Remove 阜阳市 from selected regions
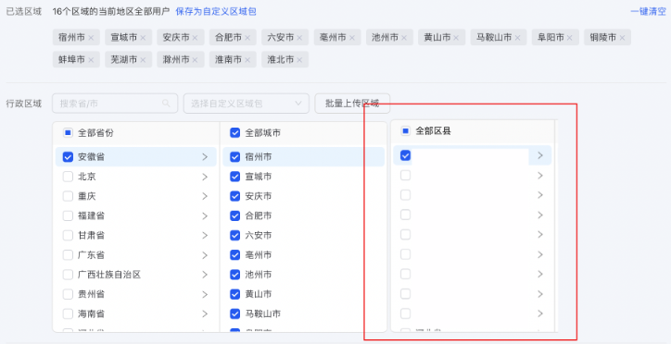671x344 pixels. [x=570, y=38]
